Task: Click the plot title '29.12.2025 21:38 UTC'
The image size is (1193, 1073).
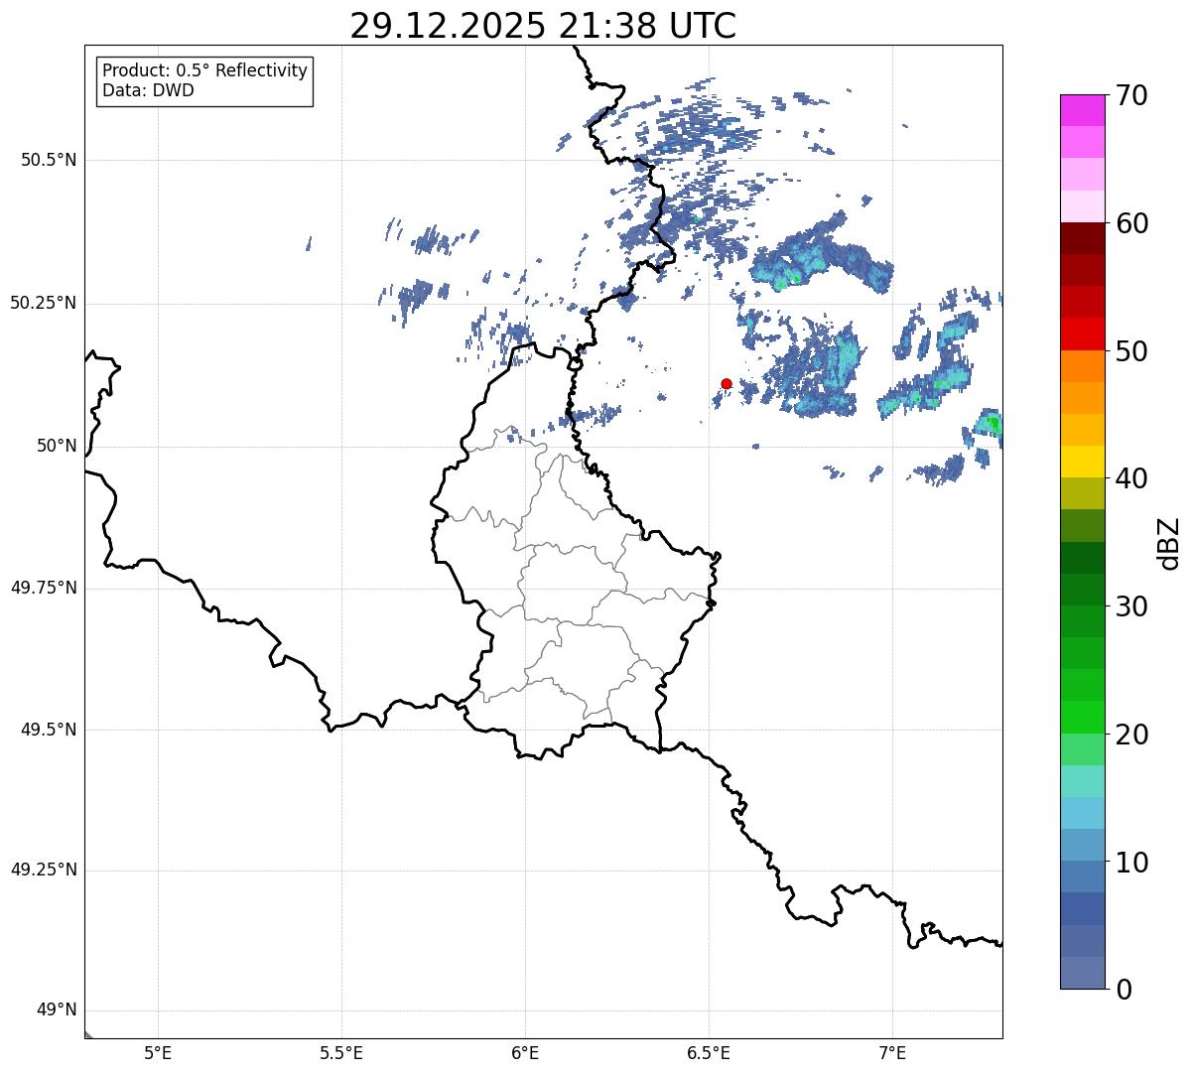Action: pyautogui.click(x=543, y=26)
